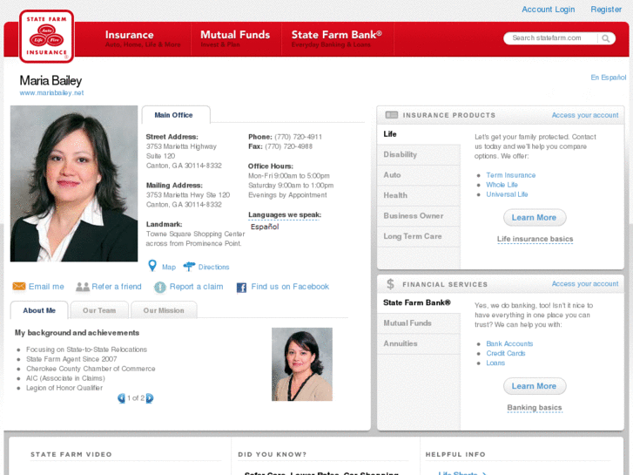Screen dimensions: 633x475
Task: Click the large agent portrait photo
Action: pos(74,184)
